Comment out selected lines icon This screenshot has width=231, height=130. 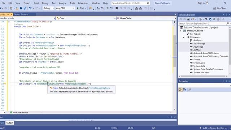pos(108,8)
